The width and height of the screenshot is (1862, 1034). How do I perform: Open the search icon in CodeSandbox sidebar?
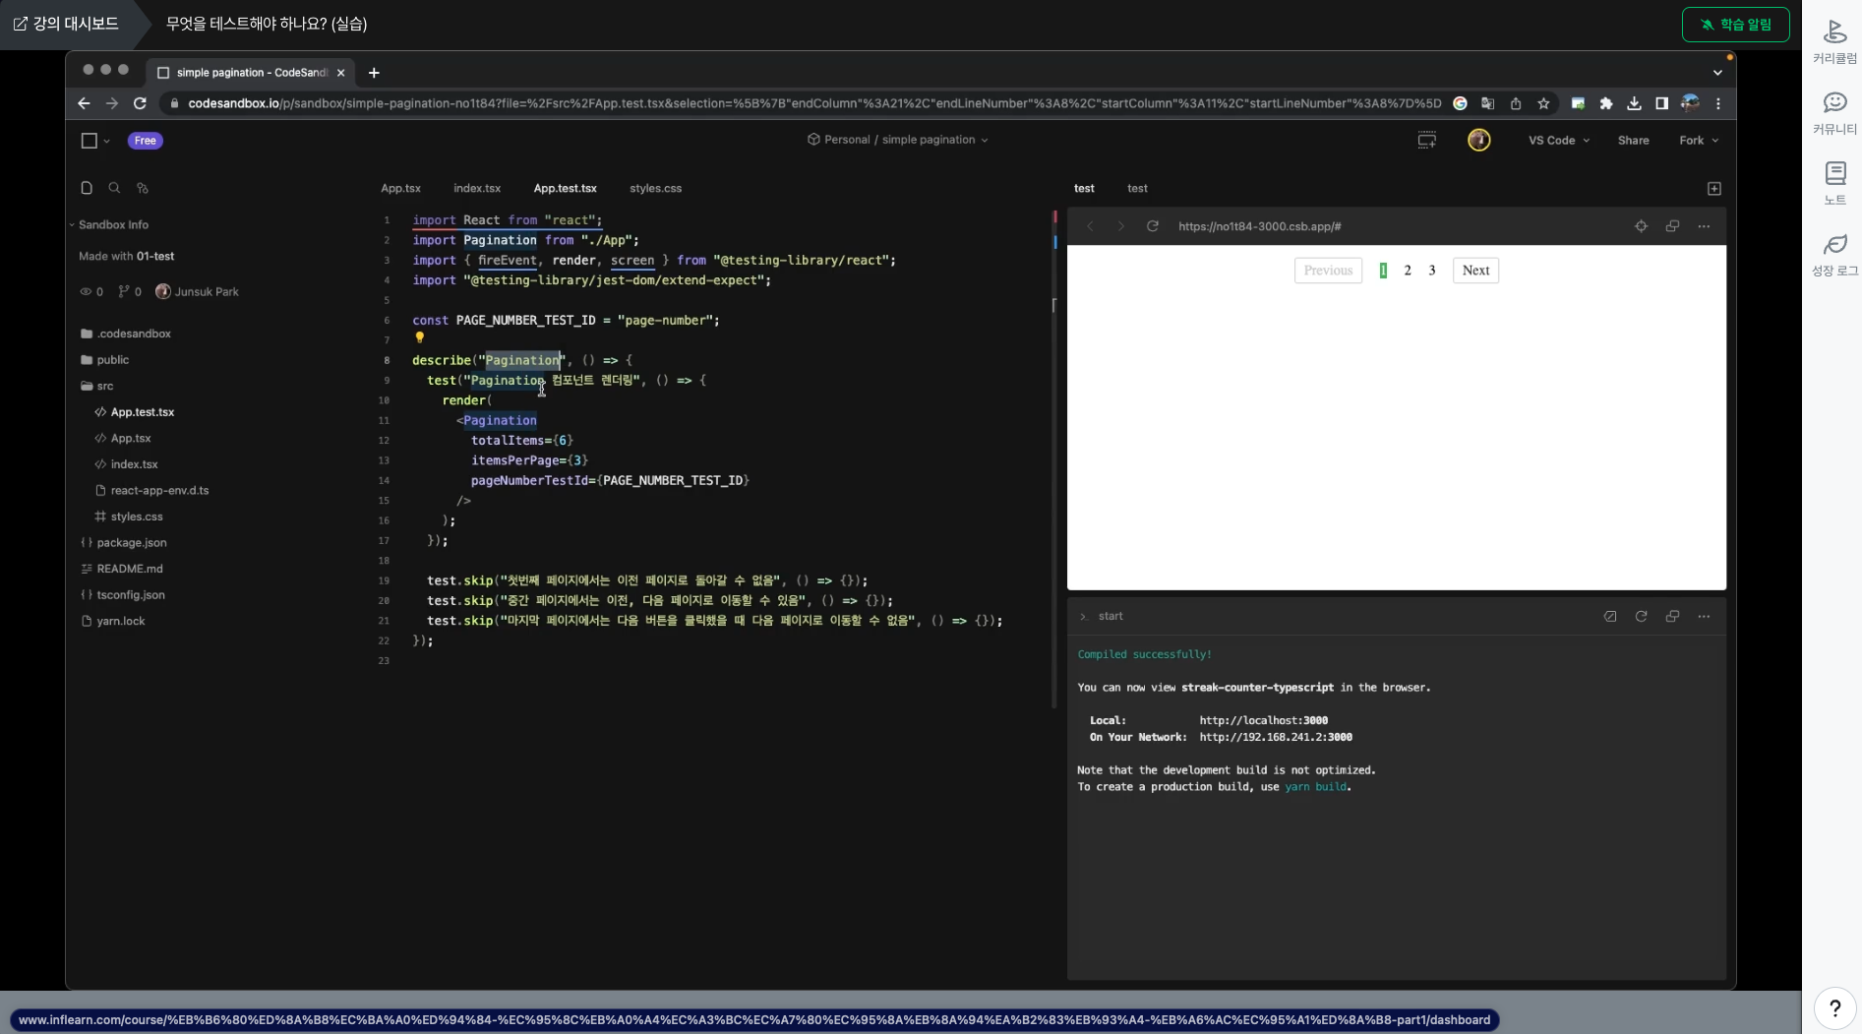click(114, 188)
